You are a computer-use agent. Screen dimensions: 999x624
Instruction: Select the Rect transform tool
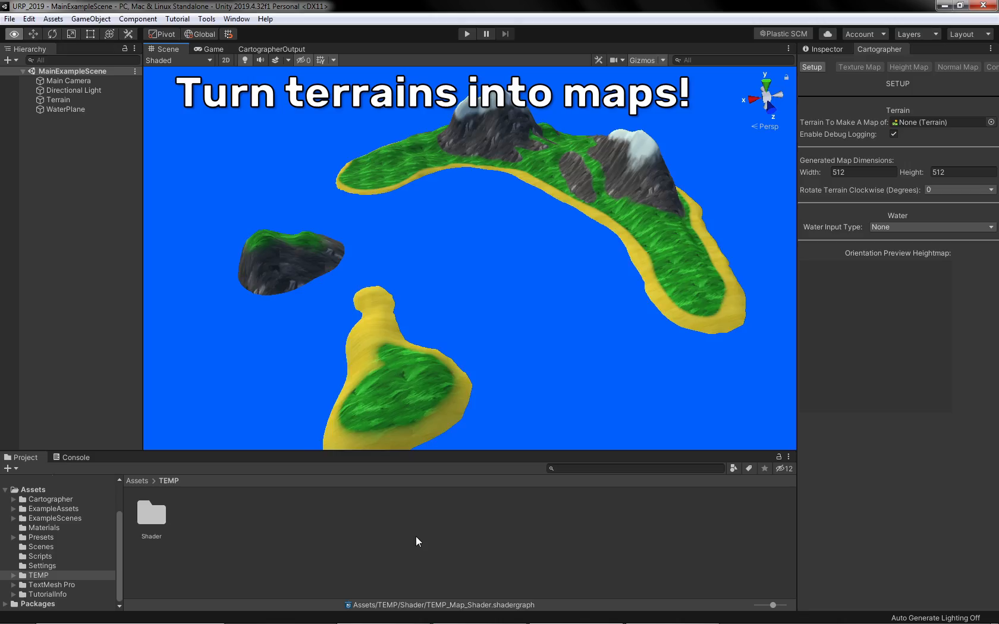pyautogui.click(x=90, y=34)
